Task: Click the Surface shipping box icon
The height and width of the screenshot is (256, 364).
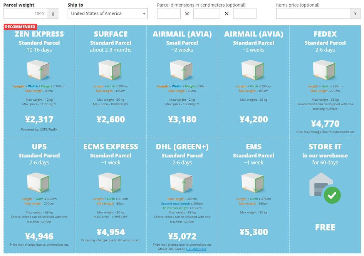Action: (111, 70)
